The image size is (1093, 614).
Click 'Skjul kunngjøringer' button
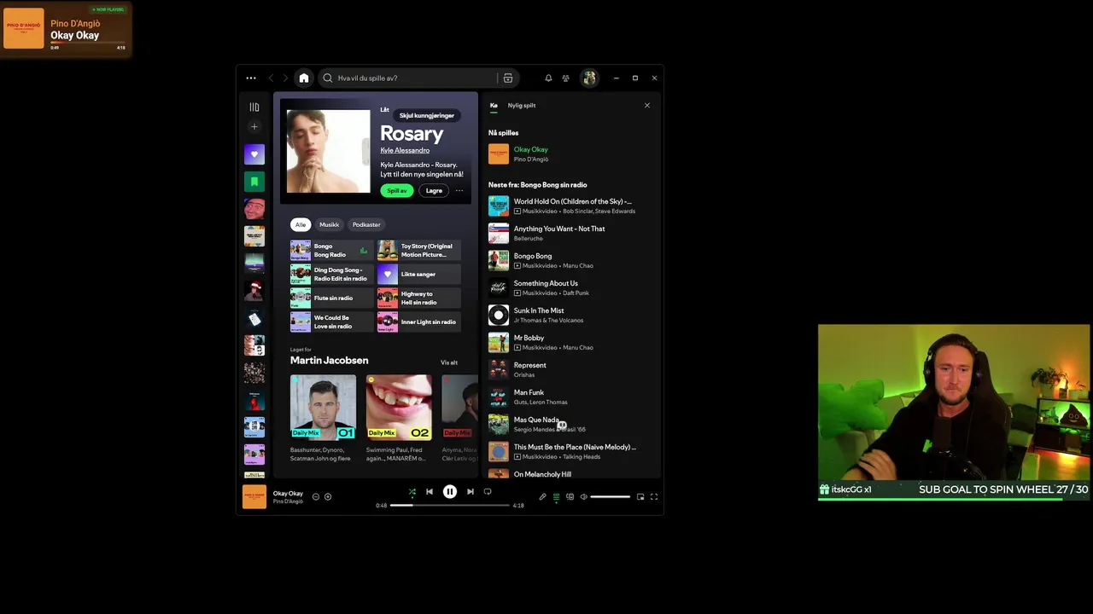(x=427, y=115)
